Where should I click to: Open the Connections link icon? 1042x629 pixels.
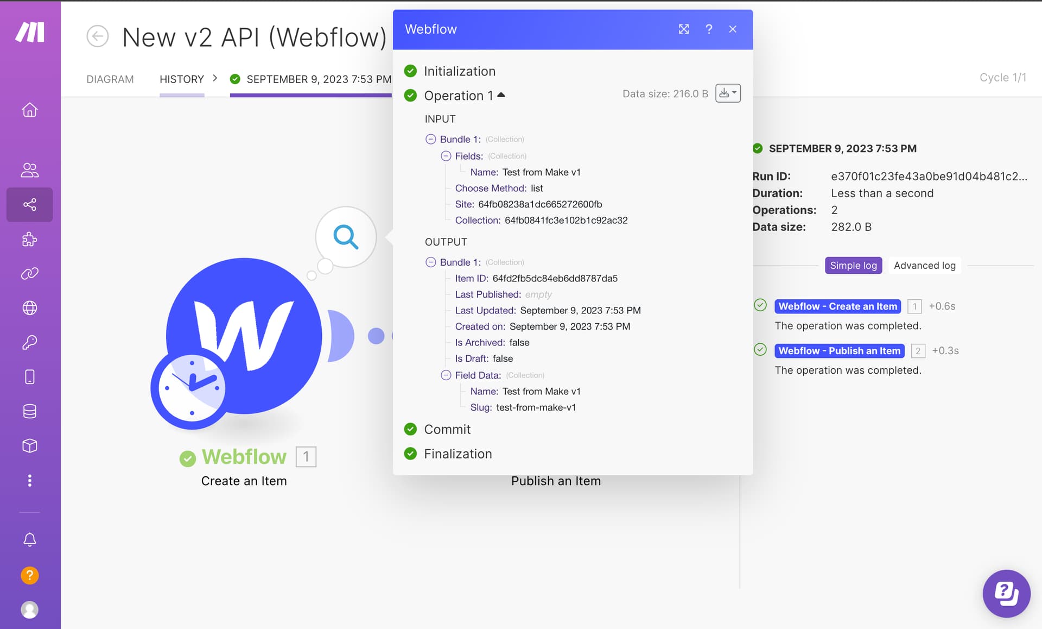30,273
